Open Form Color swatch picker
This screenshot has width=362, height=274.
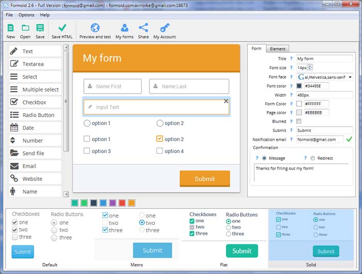point(299,103)
